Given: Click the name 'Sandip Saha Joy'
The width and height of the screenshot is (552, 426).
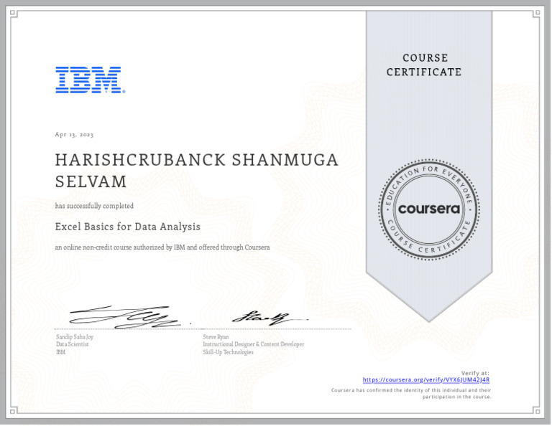Looking at the screenshot, I should 75,337.
